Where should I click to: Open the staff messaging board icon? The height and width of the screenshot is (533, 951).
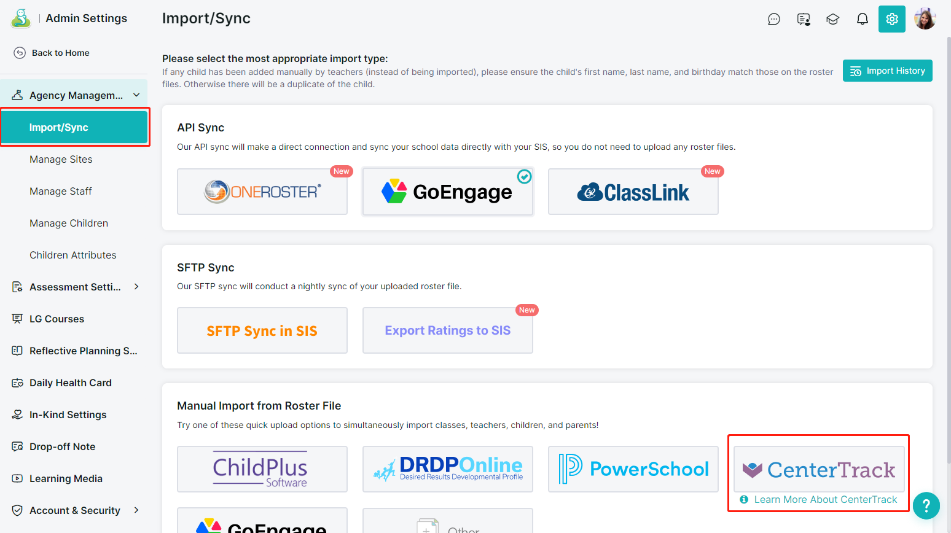[804, 19]
